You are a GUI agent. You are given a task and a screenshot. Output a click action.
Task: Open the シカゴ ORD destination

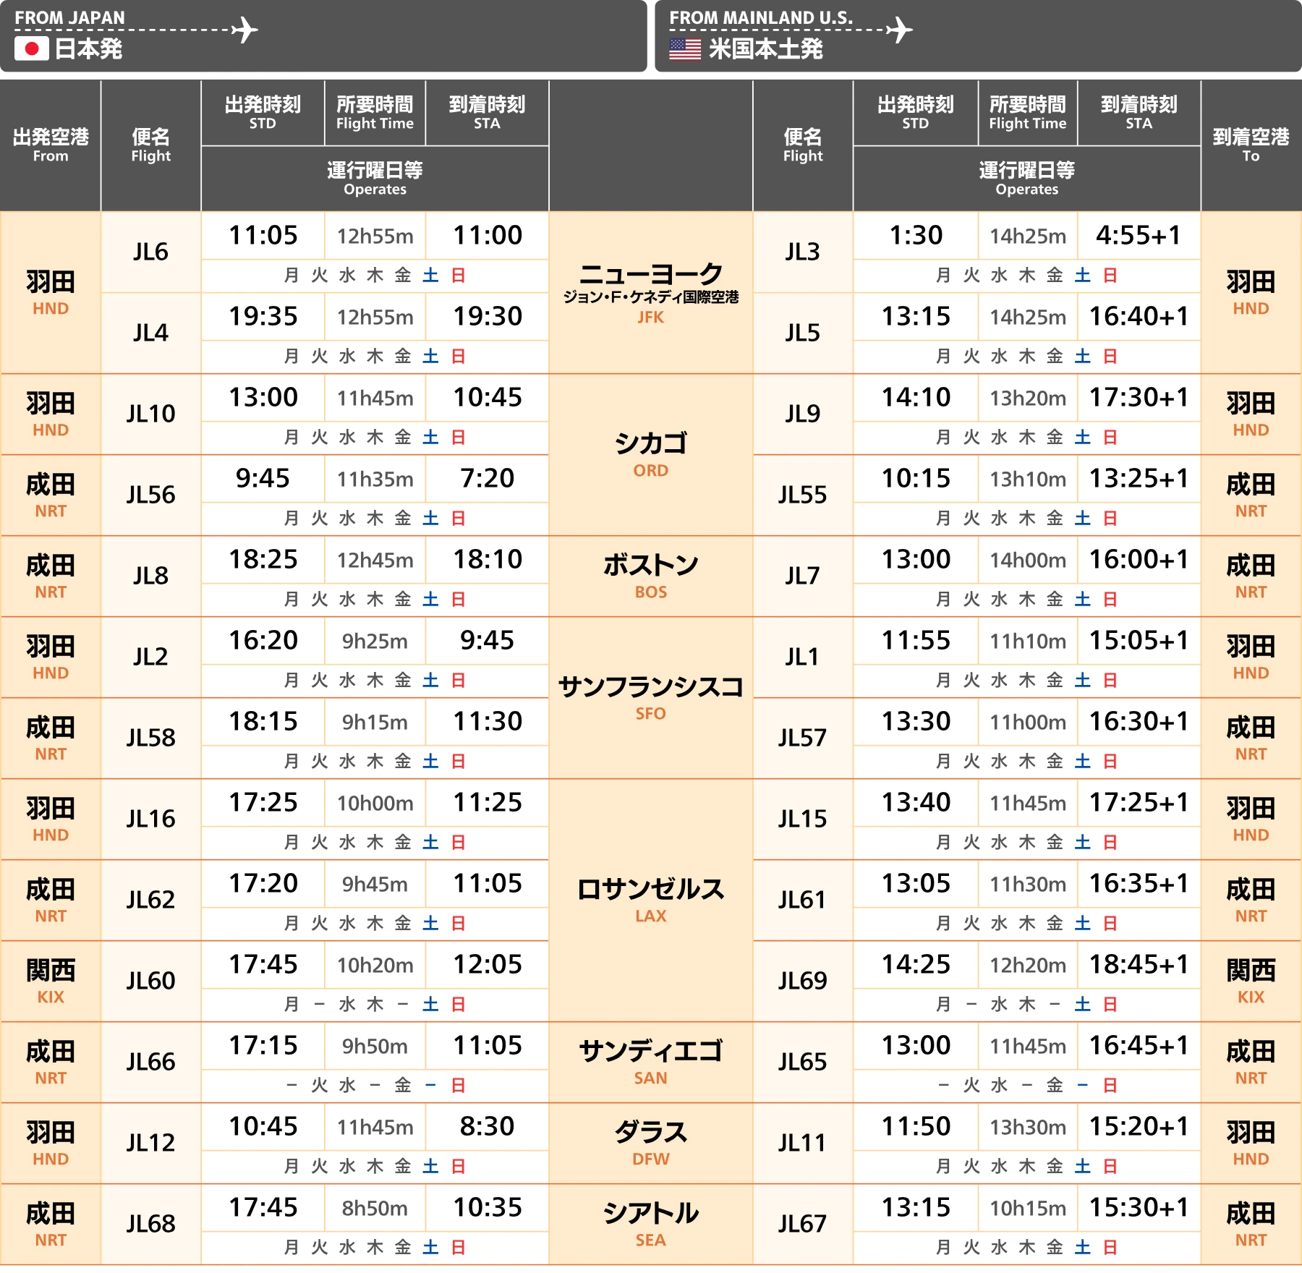(x=650, y=454)
